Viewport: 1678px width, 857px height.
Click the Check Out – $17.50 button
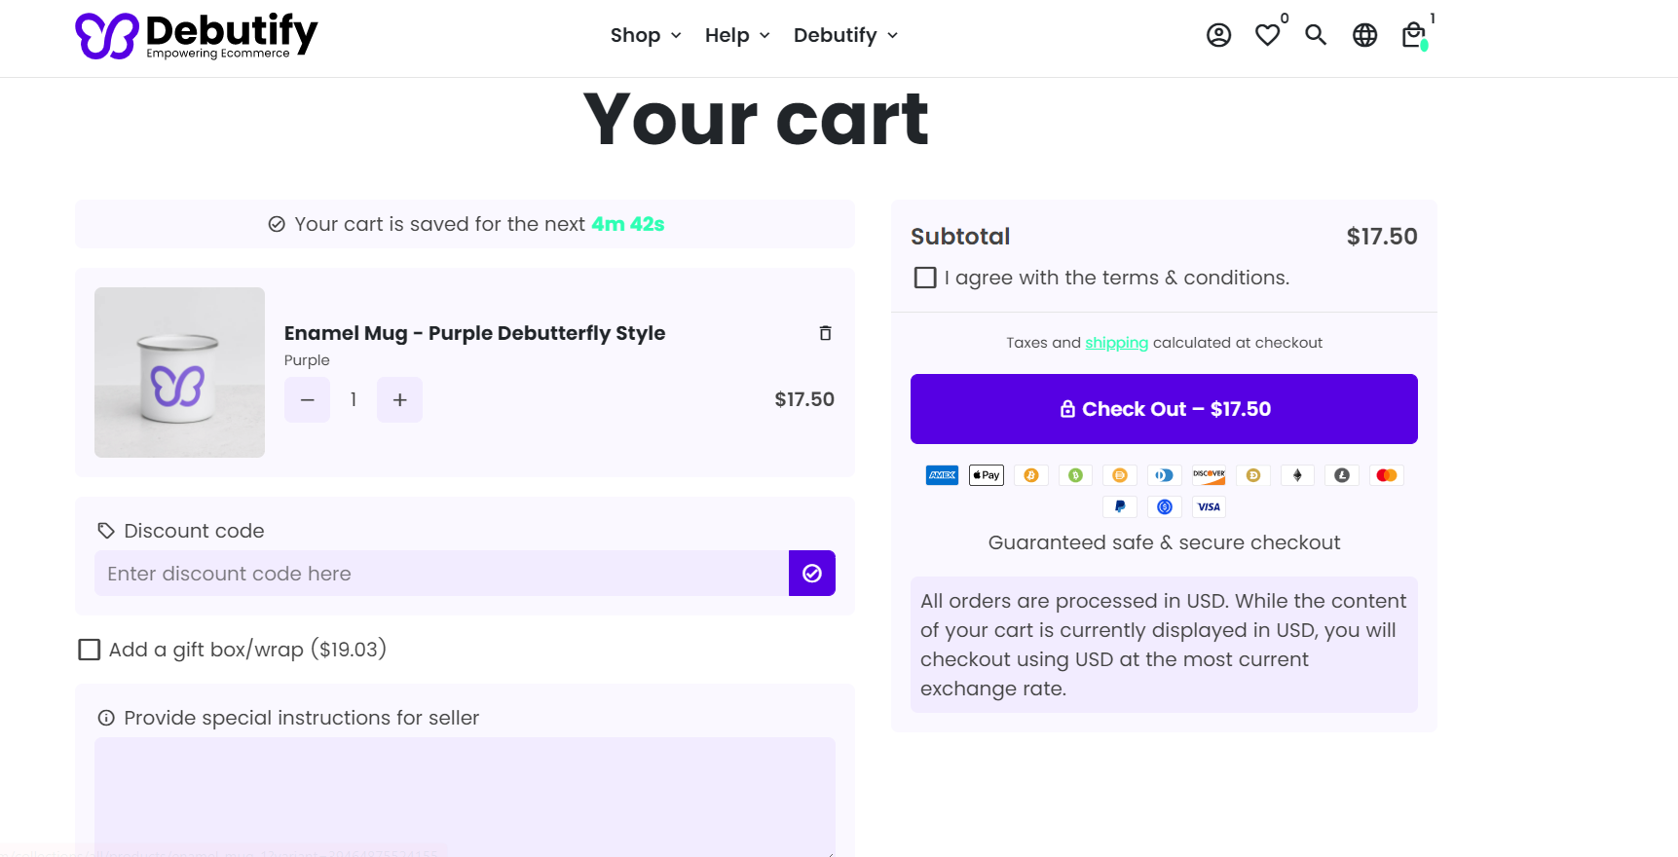(1164, 409)
